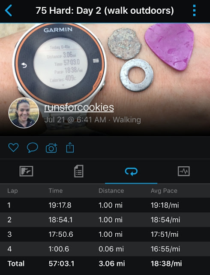This screenshot has height=275, width=210.
Task: Like the activity with heart icon
Action: point(13,147)
